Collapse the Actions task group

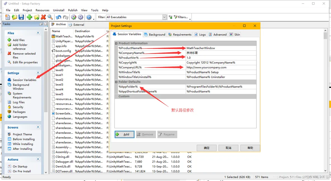click(x=38, y=159)
